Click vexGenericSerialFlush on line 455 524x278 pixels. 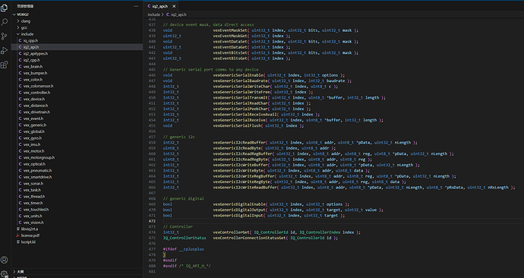pos(237,125)
